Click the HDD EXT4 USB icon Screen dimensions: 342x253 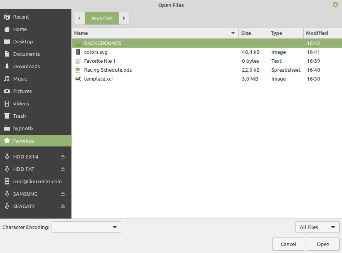[7, 157]
